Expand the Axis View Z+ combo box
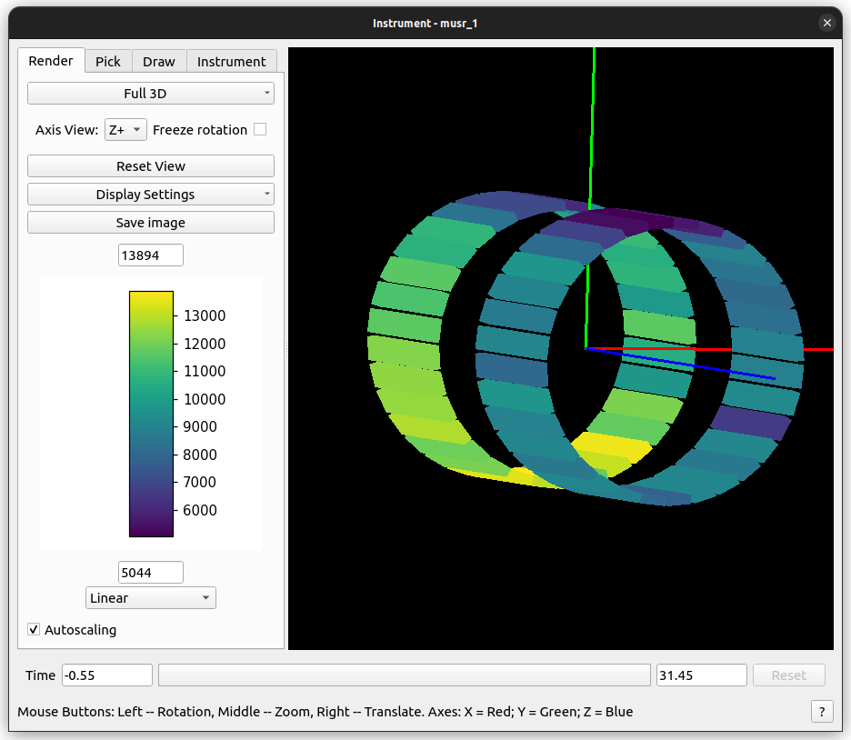This screenshot has height=740, width=851. [125, 130]
